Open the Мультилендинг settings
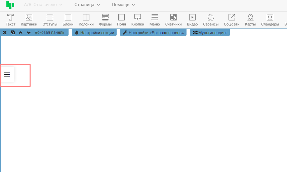Image resolution: width=287 pixels, height=172 pixels. pyautogui.click(x=210, y=33)
